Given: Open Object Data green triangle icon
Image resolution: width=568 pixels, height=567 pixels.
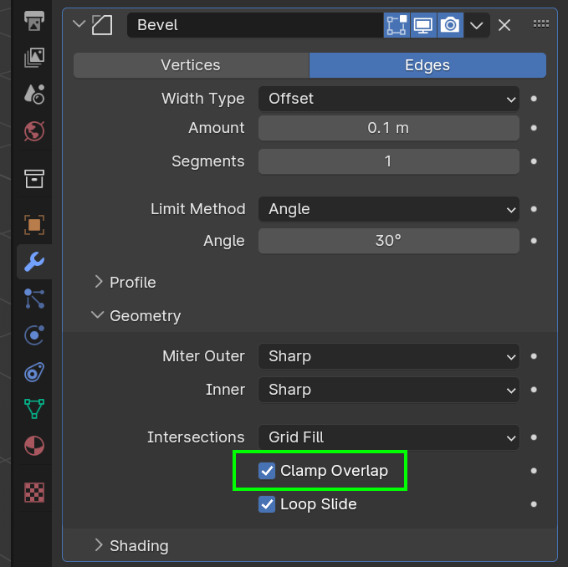Looking at the screenshot, I should [x=34, y=408].
